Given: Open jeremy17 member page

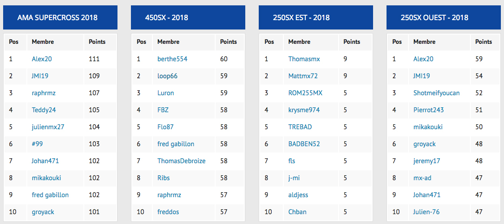Looking at the screenshot, I should click(x=427, y=161).
